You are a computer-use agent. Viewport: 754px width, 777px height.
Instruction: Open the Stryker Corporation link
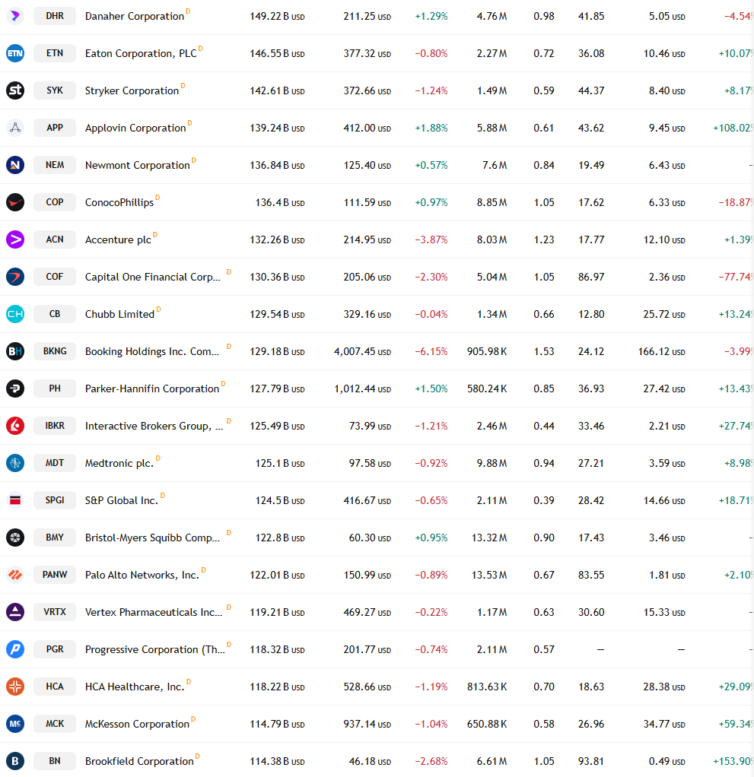click(132, 90)
